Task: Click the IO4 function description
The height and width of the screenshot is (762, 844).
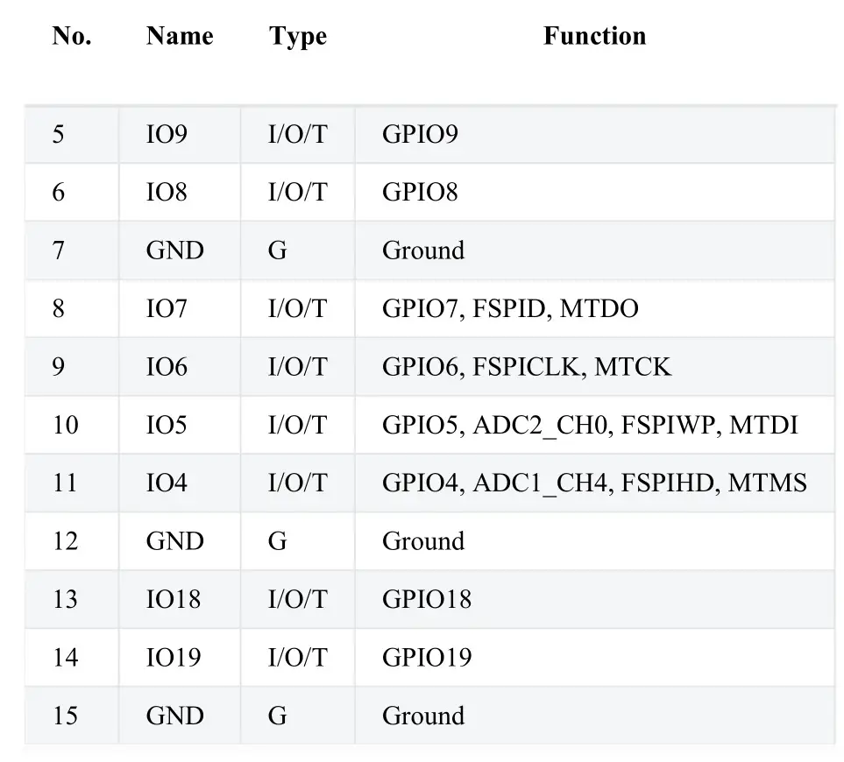Action: coord(594,483)
